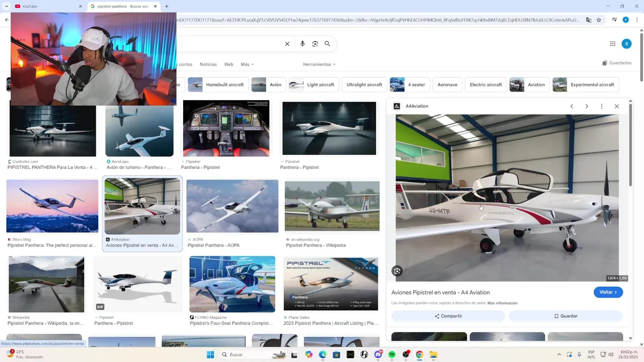
Task: Go to previous image in preview panel
Action: point(572,106)
